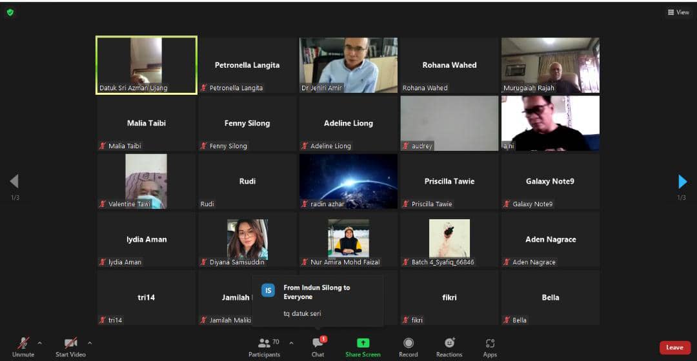Open the Apps icon
The height and width of the screenshot is (361, 697).
[490, 344]
